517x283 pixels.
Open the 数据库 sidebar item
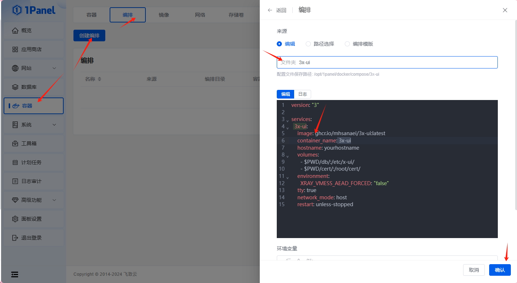tap(34, 87)
